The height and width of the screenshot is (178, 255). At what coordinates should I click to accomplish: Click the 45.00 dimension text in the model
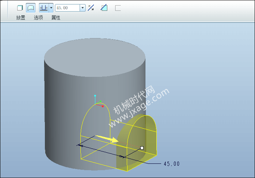172,164
